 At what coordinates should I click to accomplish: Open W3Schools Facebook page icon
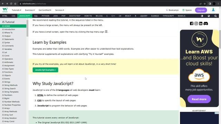192,23
